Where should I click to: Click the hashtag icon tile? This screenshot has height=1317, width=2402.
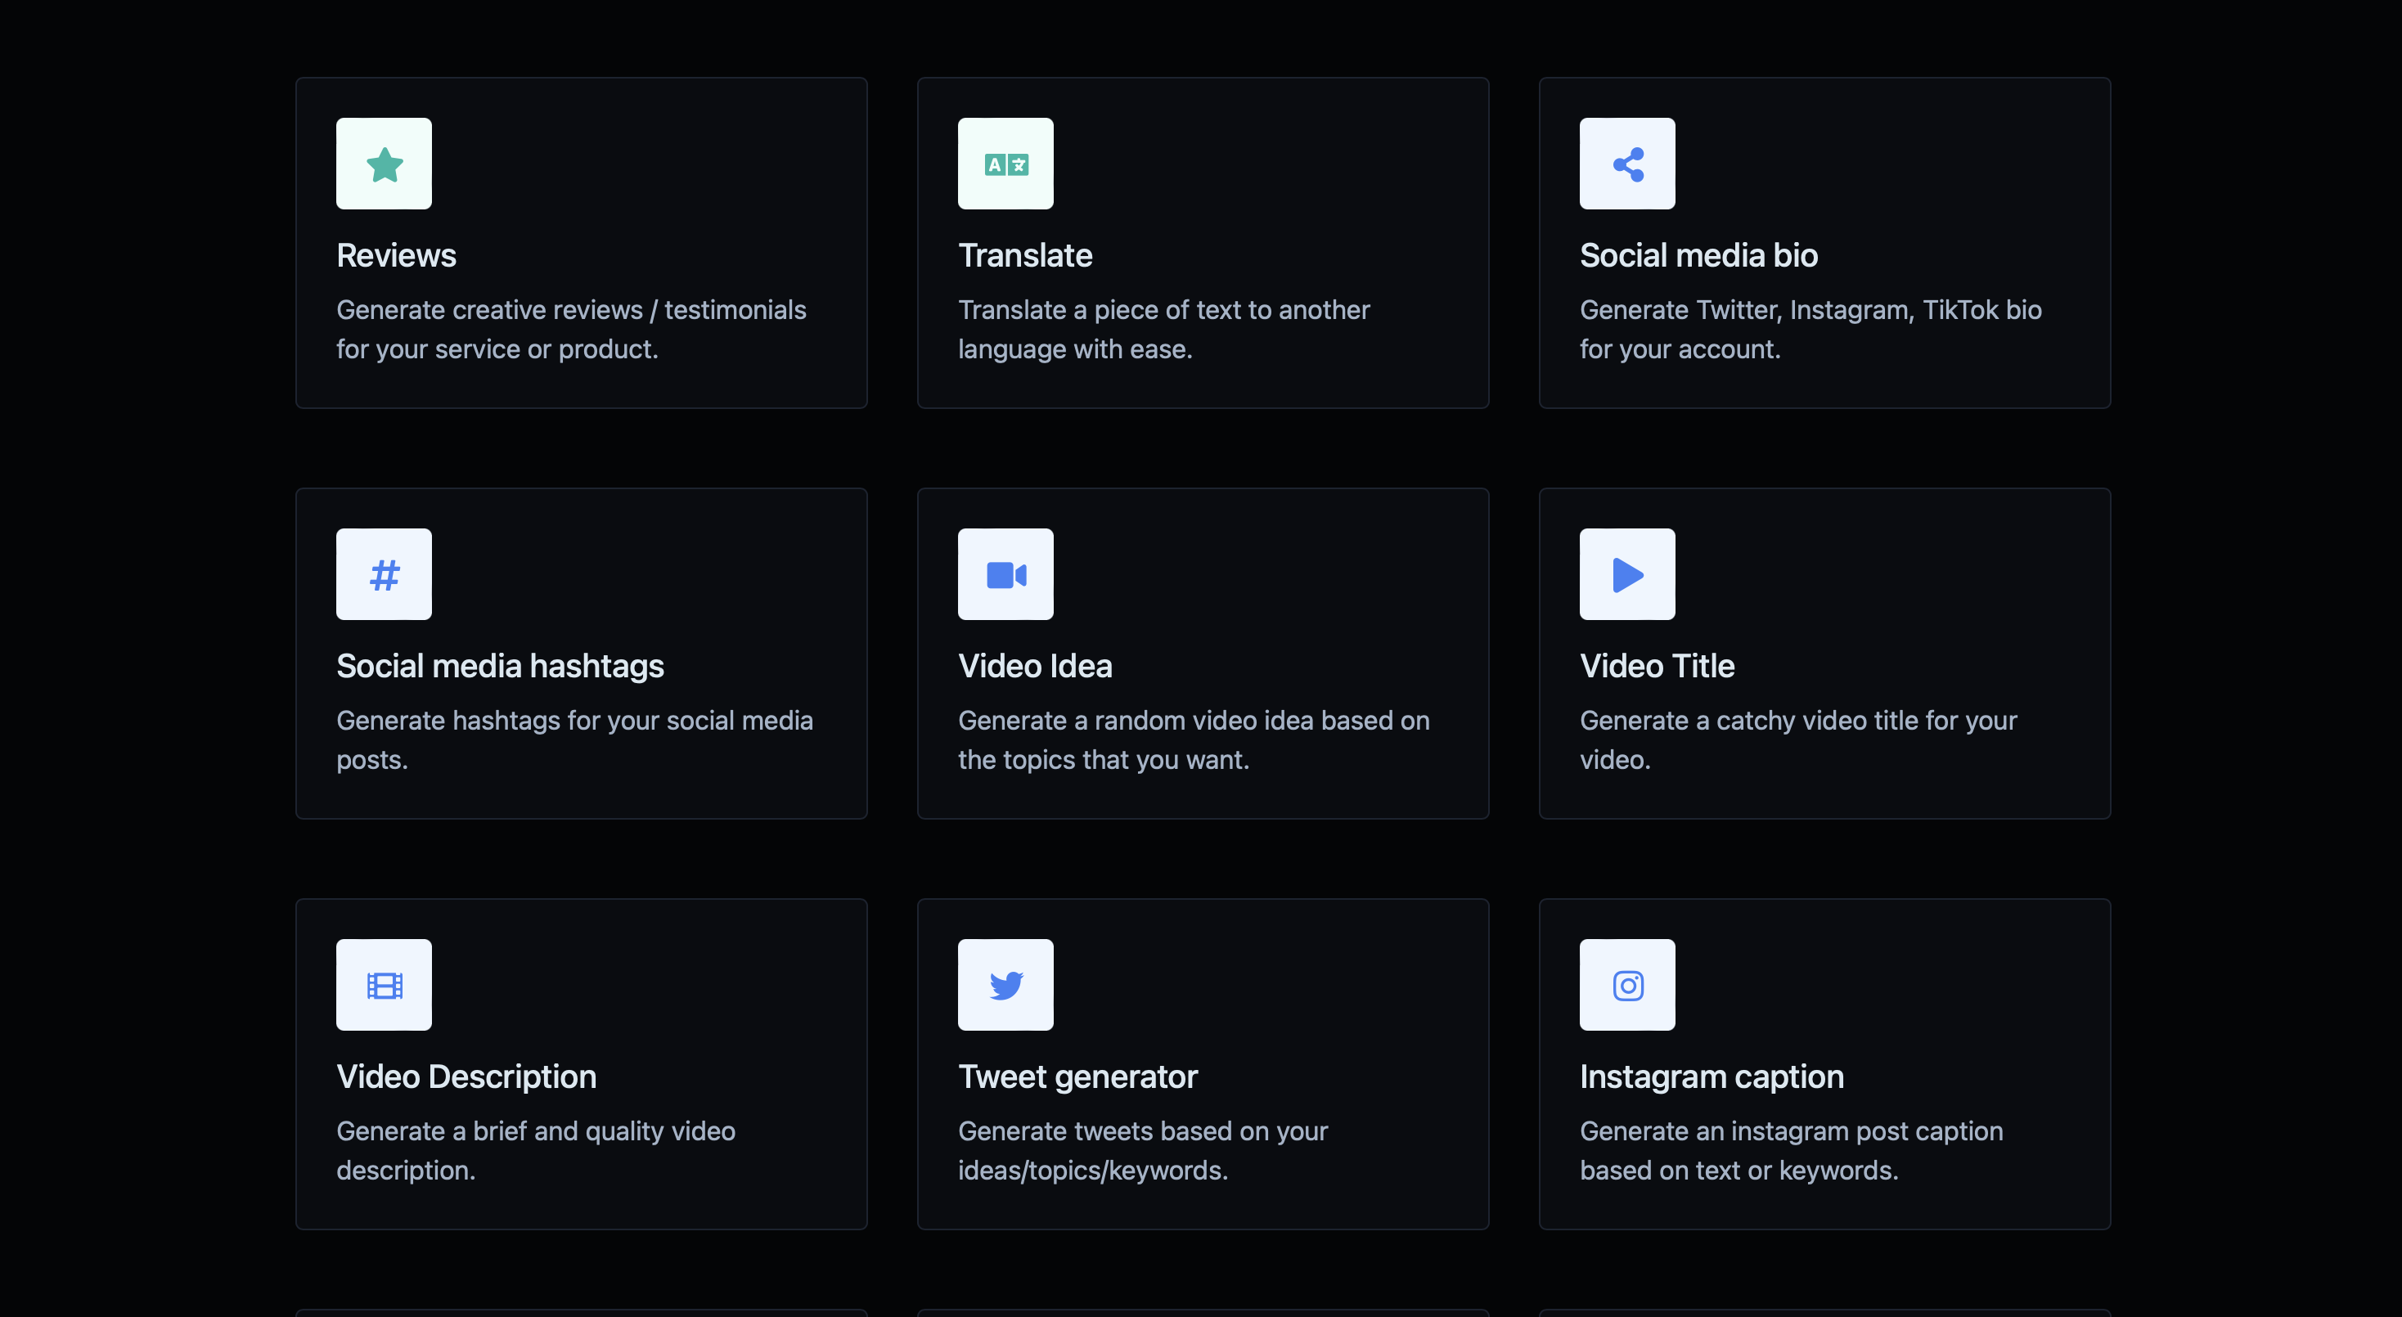(383, 574)
